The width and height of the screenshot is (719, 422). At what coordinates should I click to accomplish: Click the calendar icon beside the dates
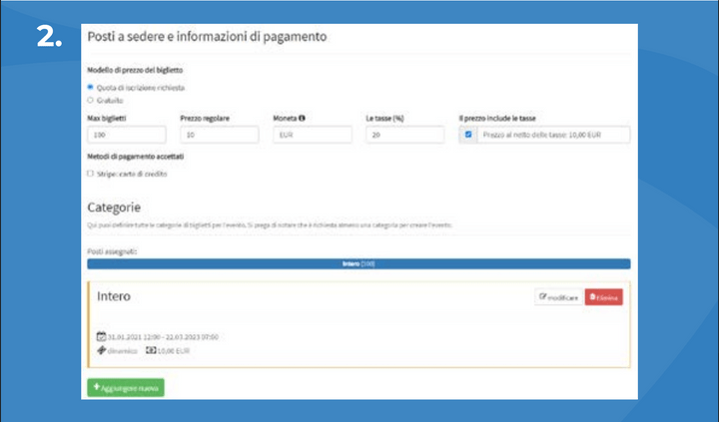101,337
